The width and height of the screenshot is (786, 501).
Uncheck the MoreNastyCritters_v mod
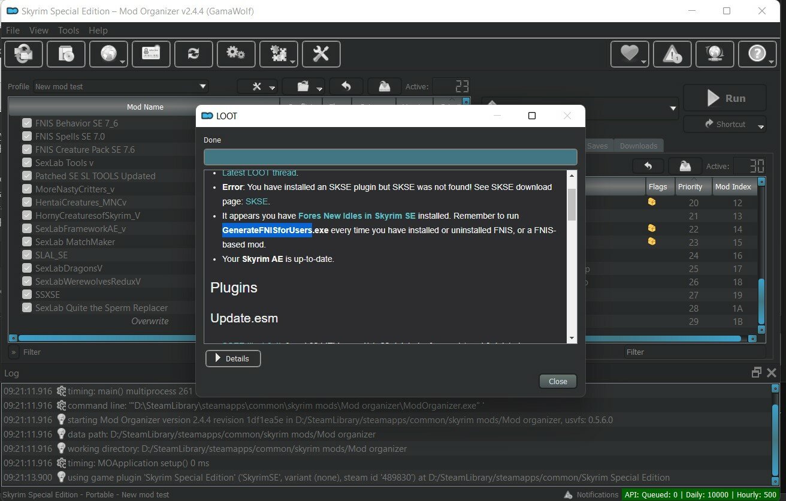coord(27,189)
